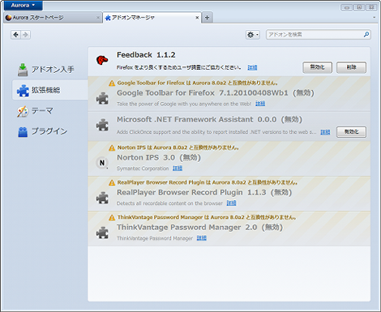Click the magnifier search icon

coord(366,35)
